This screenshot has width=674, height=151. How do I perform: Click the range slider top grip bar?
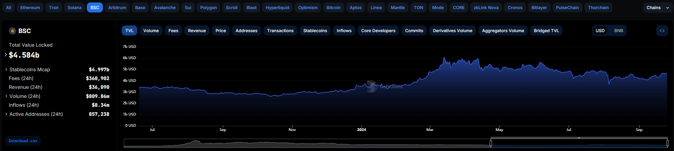pos(579,138)
